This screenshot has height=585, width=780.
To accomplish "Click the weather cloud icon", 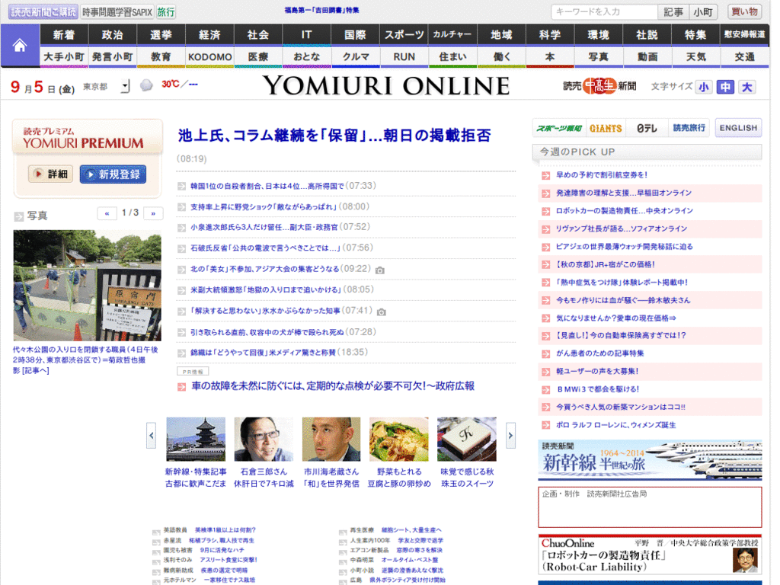I will pos(146,85).
